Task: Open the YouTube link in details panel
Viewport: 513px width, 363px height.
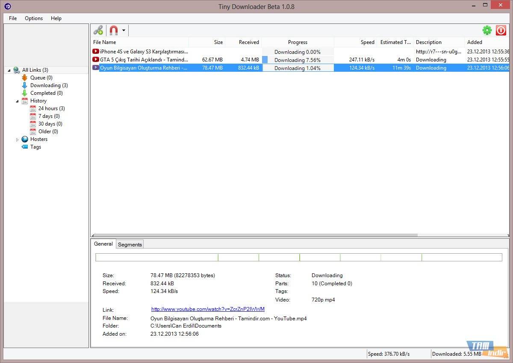Action: pyautogui.click(x=208, y=309)
